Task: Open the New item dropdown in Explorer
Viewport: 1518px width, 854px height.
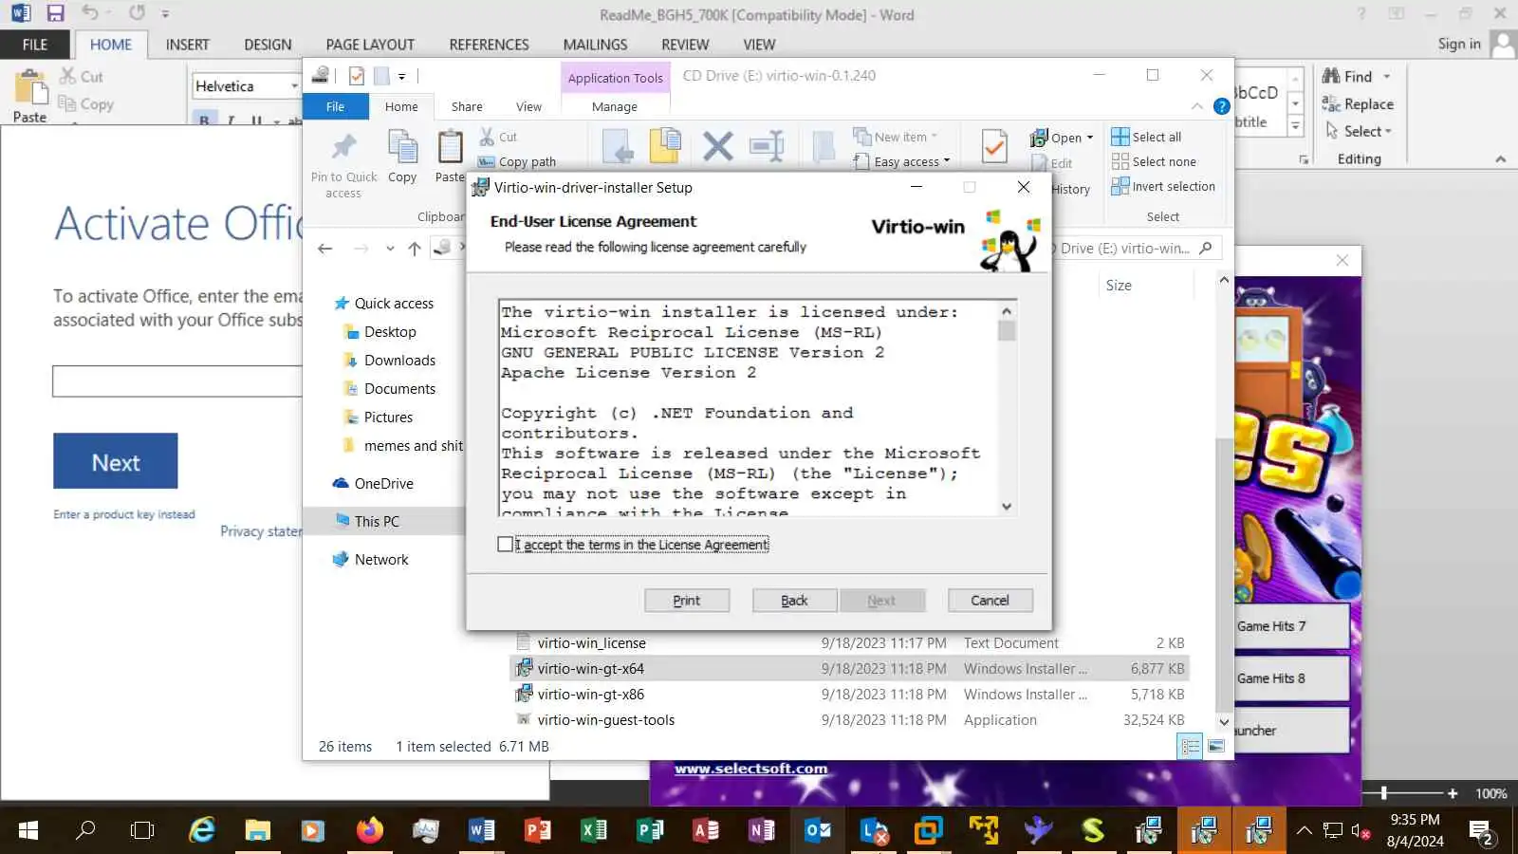Action: [x=895, y=137]
